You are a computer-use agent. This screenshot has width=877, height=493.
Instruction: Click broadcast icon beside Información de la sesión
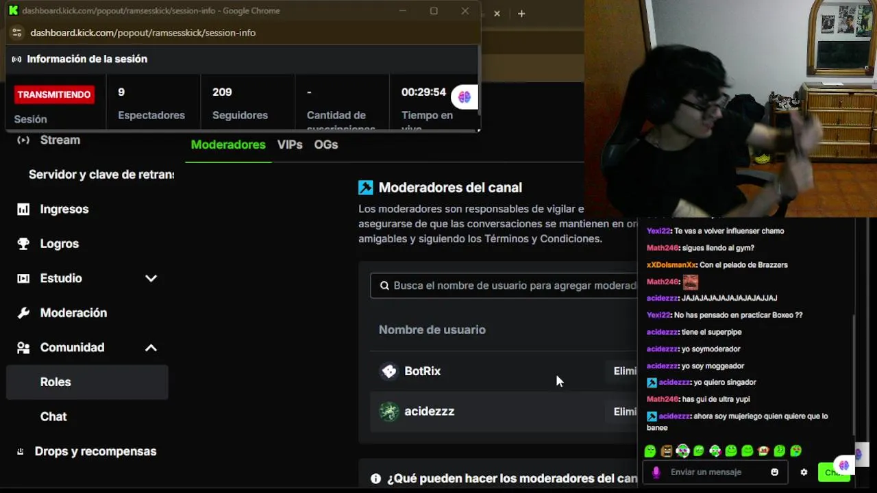coord(17,59)
